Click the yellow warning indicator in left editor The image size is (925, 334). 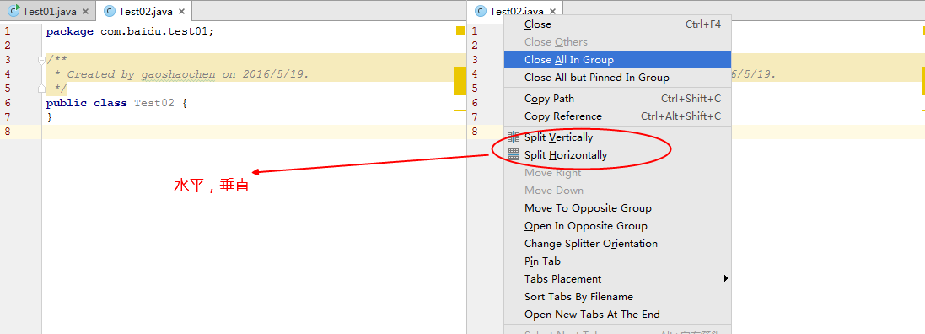460,30
